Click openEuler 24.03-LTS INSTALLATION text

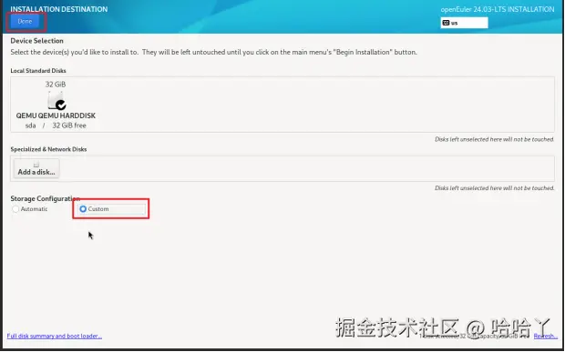click(498, 9)
